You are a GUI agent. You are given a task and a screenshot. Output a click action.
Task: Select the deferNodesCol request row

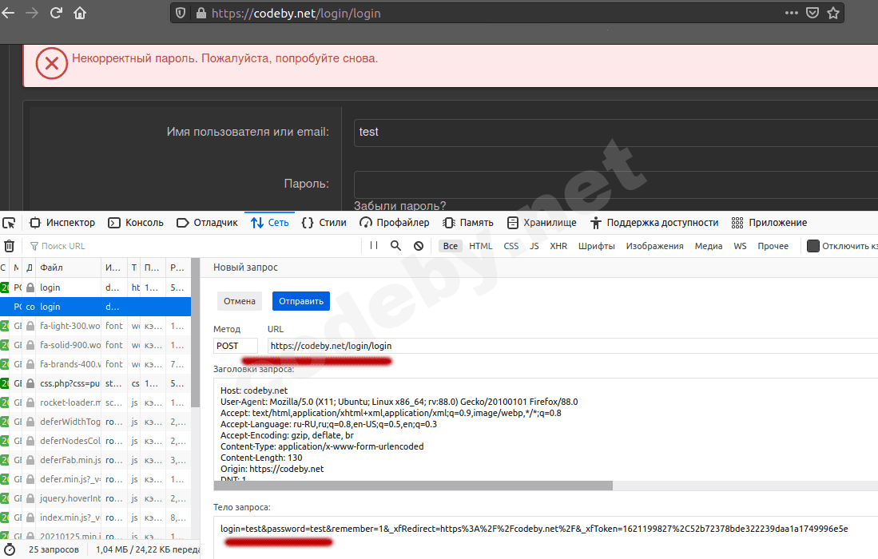[95, 441]
